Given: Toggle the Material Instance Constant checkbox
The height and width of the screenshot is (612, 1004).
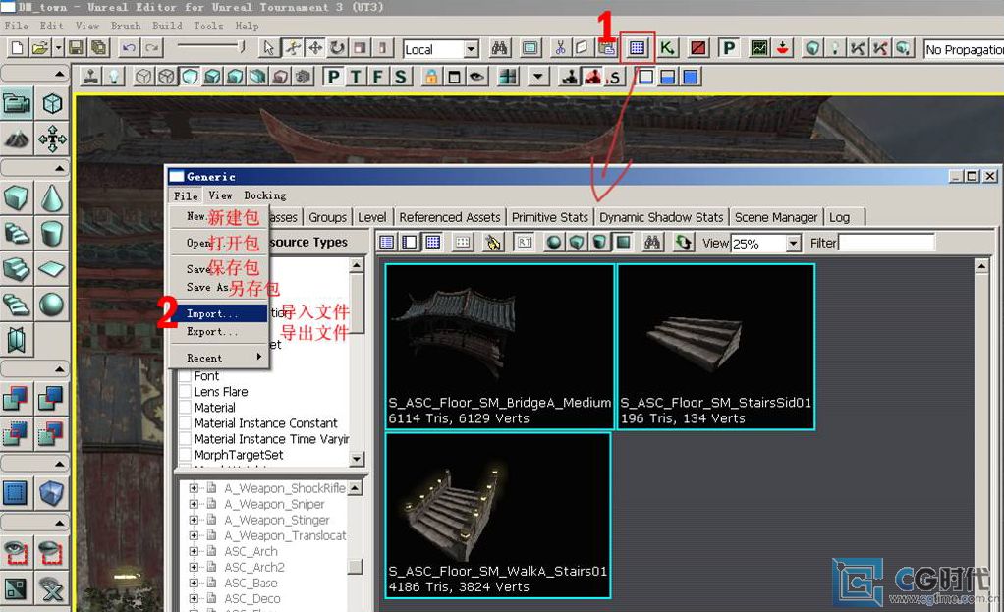Looking at the screenshot, I should click(x=185, y=423).
